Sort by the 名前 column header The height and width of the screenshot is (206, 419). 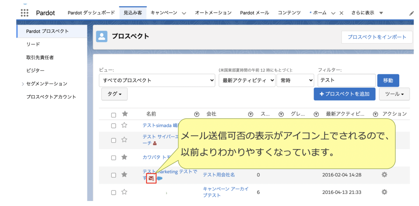click(151, 114)
